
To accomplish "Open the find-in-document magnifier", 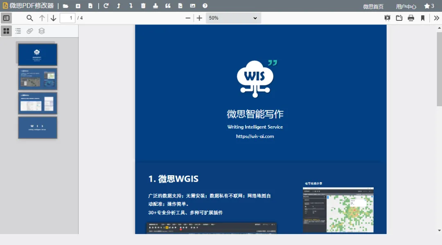I will [x=29, y=18].
